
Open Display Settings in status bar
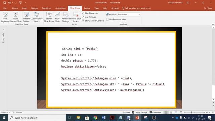[139, 112]
